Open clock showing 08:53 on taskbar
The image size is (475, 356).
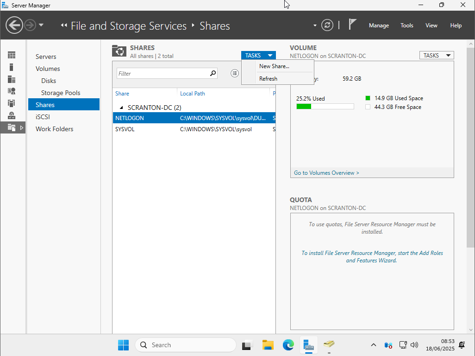point(440,345)
